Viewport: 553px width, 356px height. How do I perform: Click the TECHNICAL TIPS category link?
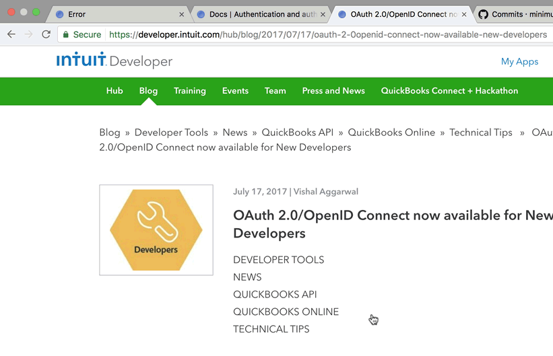tap(271, 329)
